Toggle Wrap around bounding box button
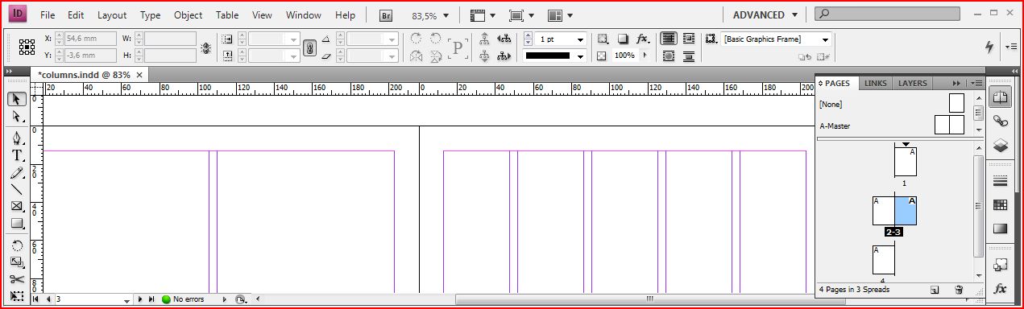This screenshot has width=1024, height=309. (689, 39)
